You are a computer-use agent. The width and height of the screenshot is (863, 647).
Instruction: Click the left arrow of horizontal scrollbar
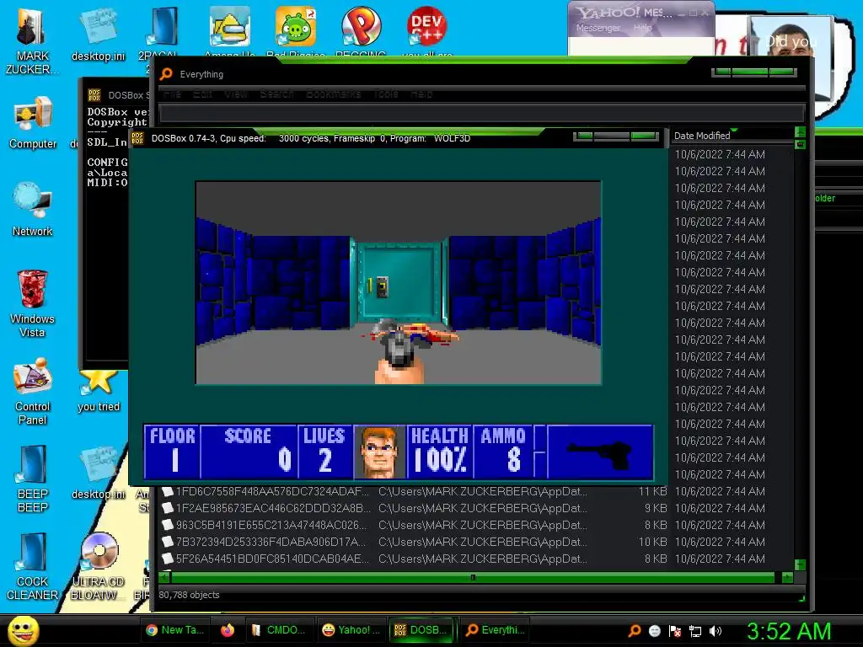tap(164, 577)
